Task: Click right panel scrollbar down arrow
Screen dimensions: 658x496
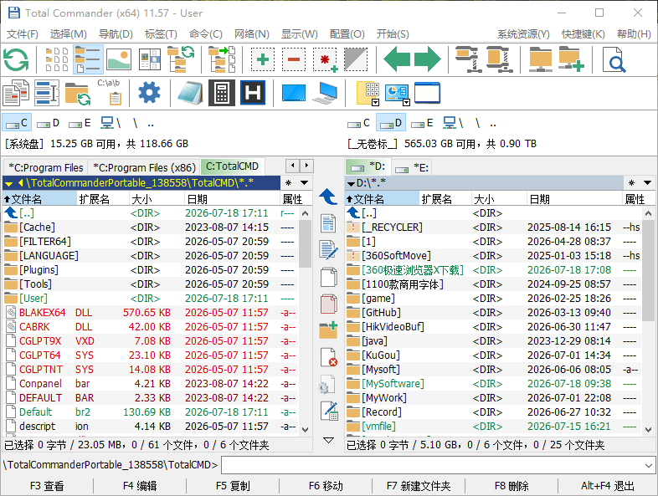Action: [648, 430]
